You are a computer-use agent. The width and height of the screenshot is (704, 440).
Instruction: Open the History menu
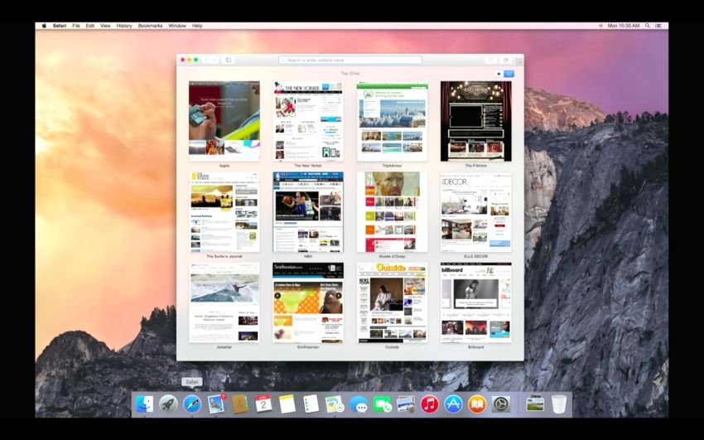click(x=124, y=26)
